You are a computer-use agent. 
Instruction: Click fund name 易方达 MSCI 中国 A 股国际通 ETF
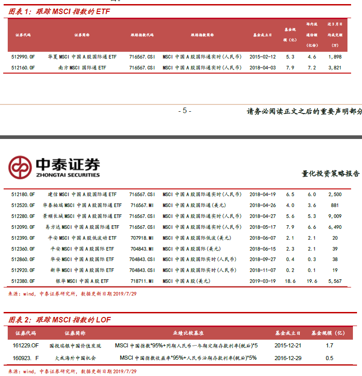click(x=82, y=227)
